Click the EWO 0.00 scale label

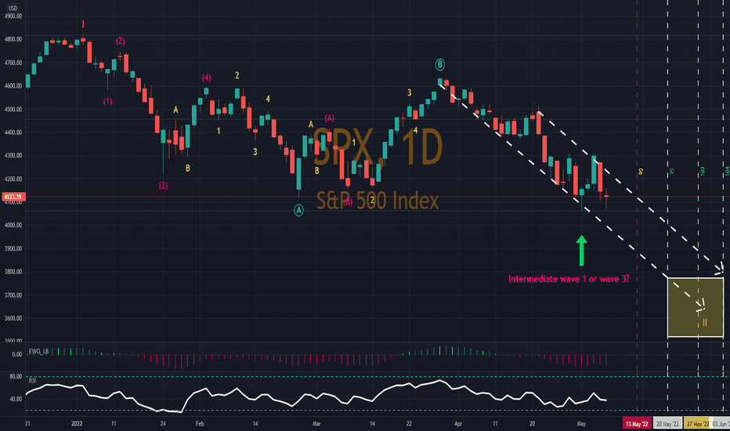point(16,354)
